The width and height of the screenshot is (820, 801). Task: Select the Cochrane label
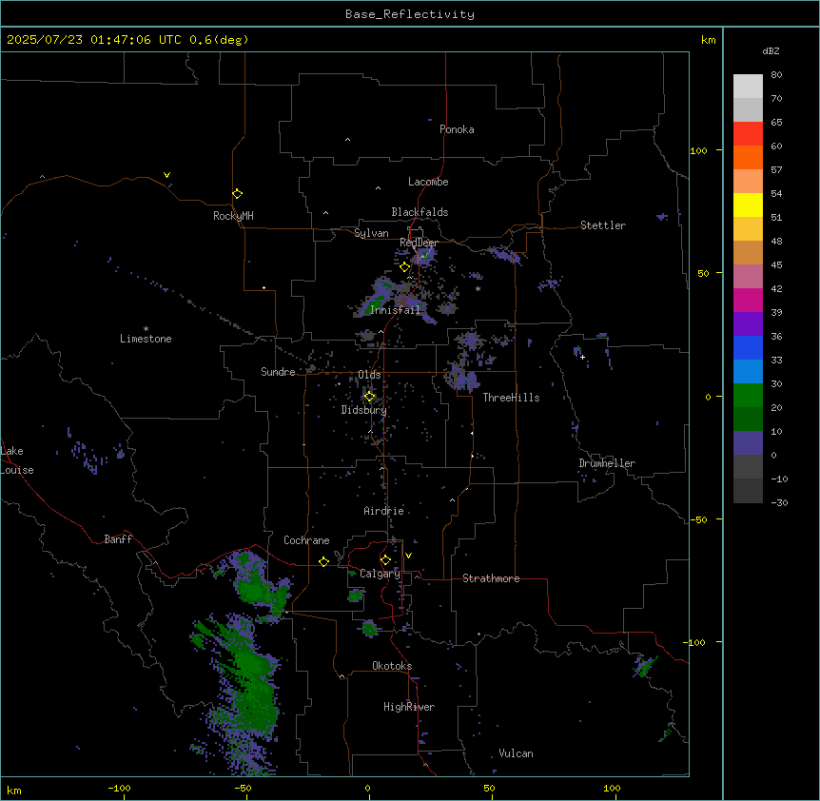(306, 540)
